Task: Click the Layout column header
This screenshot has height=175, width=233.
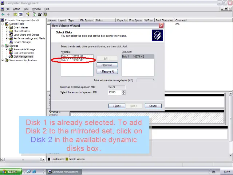Action: pos(62,20)
